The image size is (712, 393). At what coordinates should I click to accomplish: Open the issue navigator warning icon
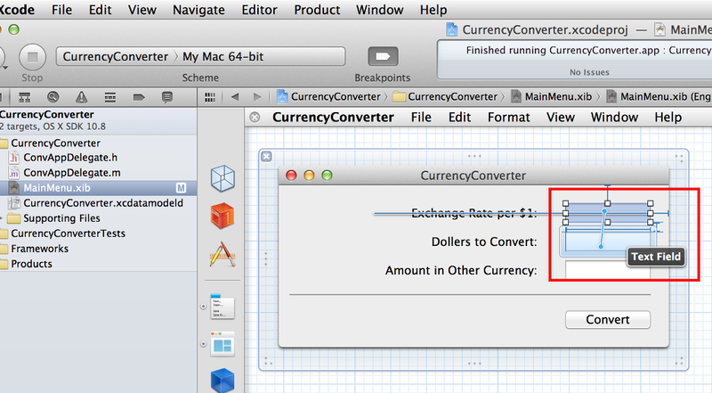tap(81, 97)
